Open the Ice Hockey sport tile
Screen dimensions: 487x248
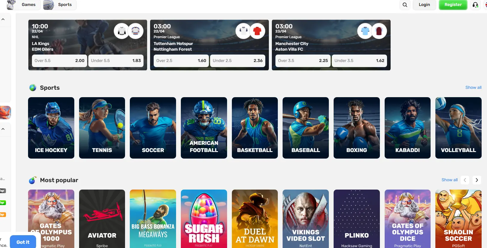pos(51,128)
